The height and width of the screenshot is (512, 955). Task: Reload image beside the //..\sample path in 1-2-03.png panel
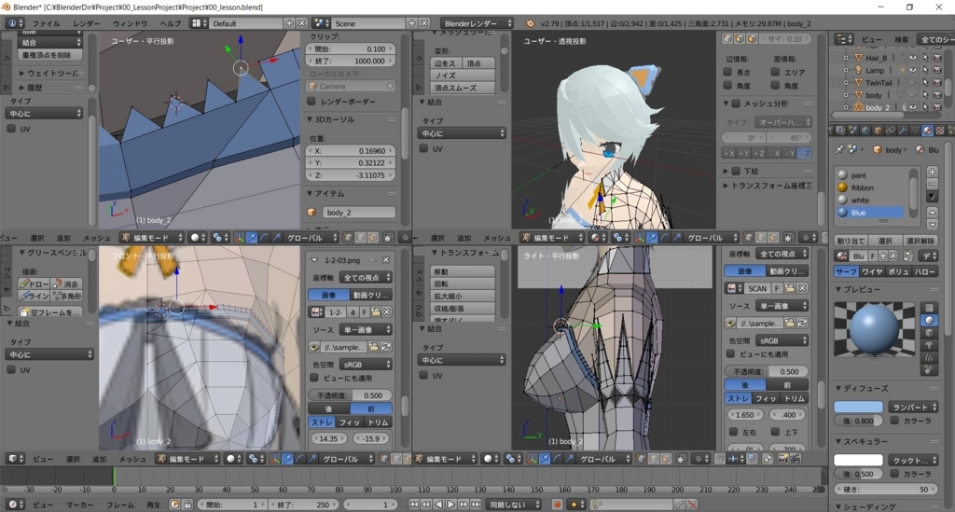click(385, 347)
